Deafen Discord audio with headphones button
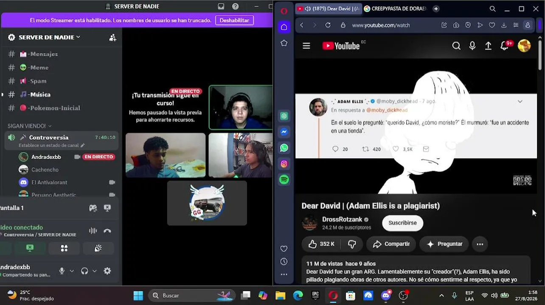The width and height of the screenshot is (545, 305). click(84, 271)
